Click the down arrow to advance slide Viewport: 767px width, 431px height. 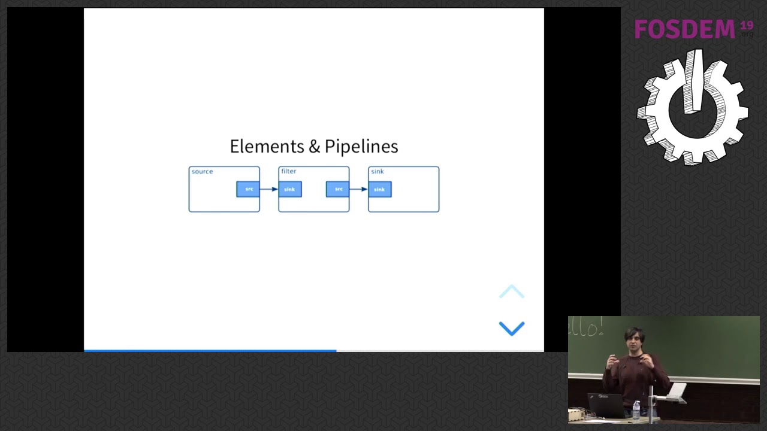[512, 328]
